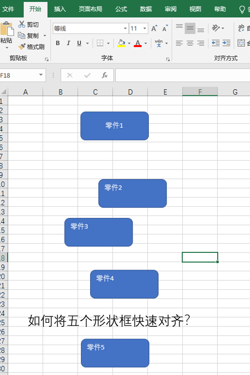Screen dimensions: 250x375
Task: Switch to the Review (审阅) tab
Action: coord(171,9)
